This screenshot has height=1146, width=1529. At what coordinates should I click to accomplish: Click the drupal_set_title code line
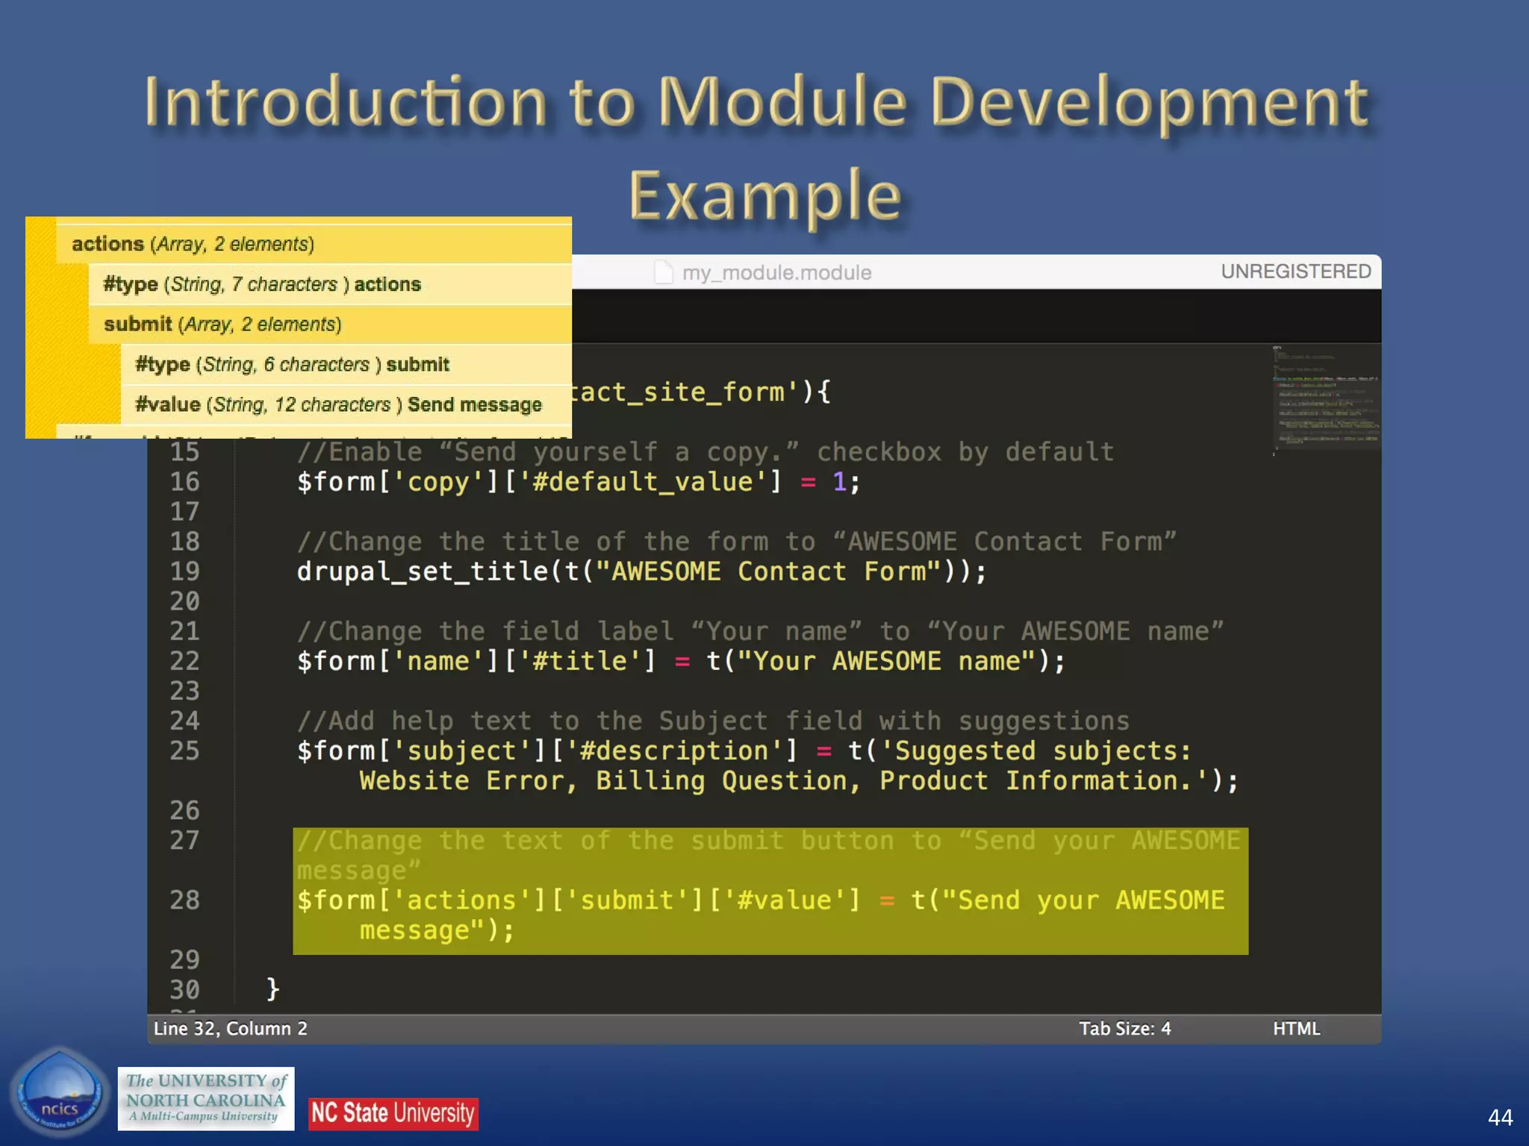click(641, 572)
